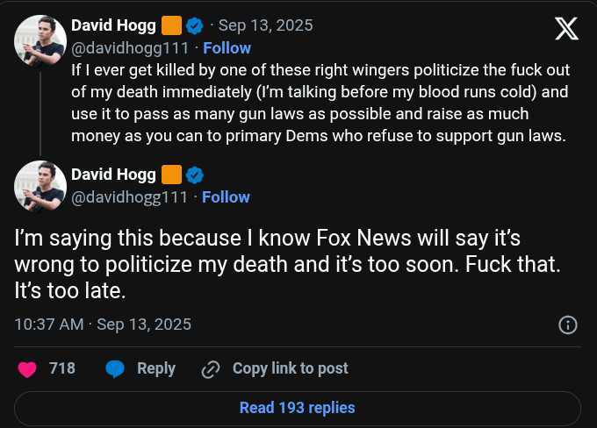Image resolution: width=597 pixels, height=428 pixels.
Task: Like the post with heart icon
Action: [27, 369]
